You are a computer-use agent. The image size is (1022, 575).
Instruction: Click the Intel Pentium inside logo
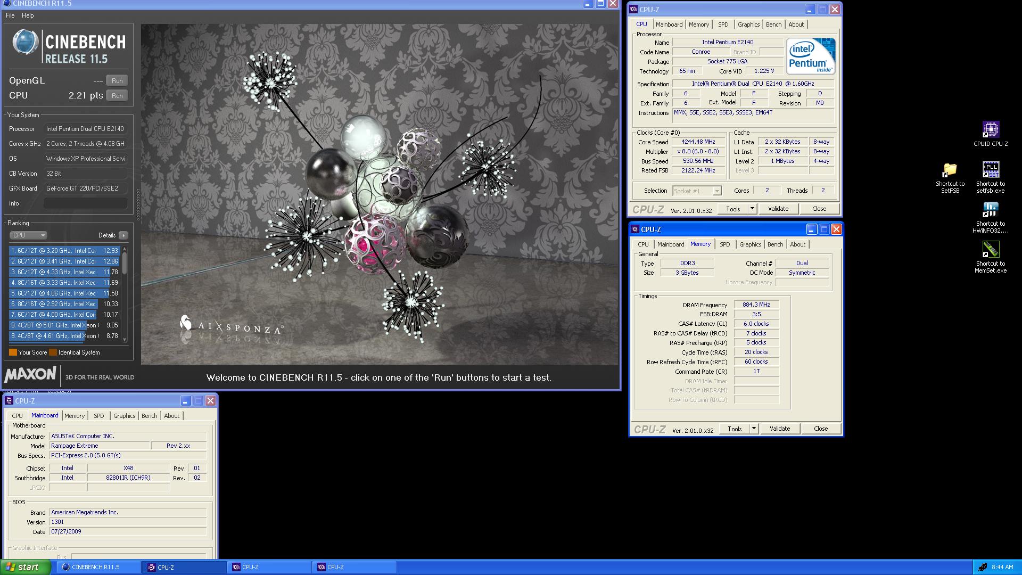pyautogui.click(x=811, y=56)
